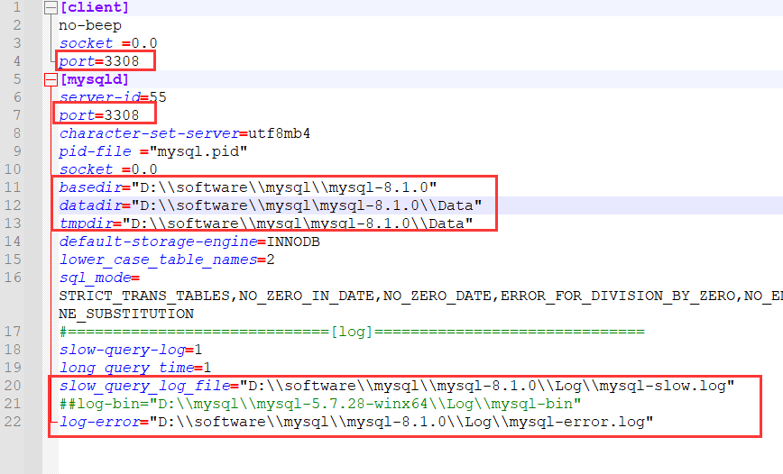783x474 pixels.
Task: Click long_query_time=1 line
Action: [x=134, y=368]
